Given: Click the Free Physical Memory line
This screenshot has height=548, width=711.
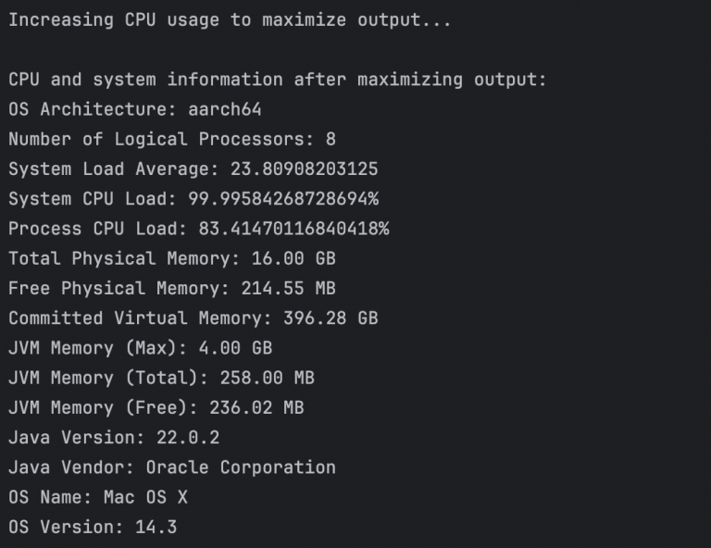Looking at the screenshot, I should (172, 288).
